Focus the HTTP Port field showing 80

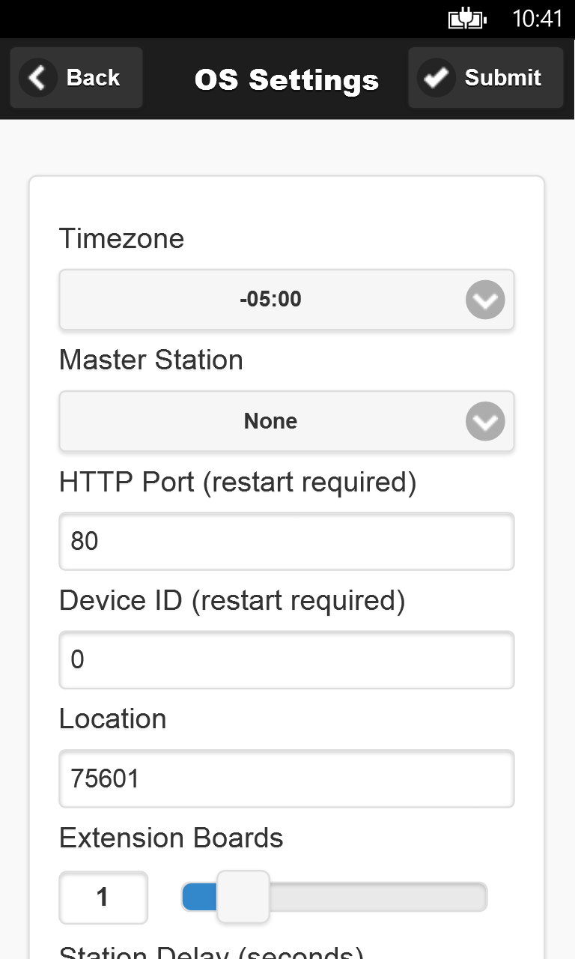click(286, 541)
